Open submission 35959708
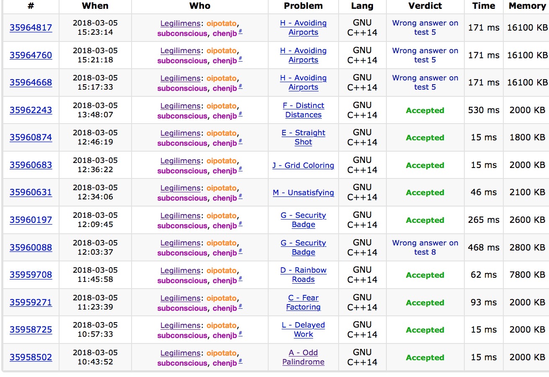 tap(31, 275)
